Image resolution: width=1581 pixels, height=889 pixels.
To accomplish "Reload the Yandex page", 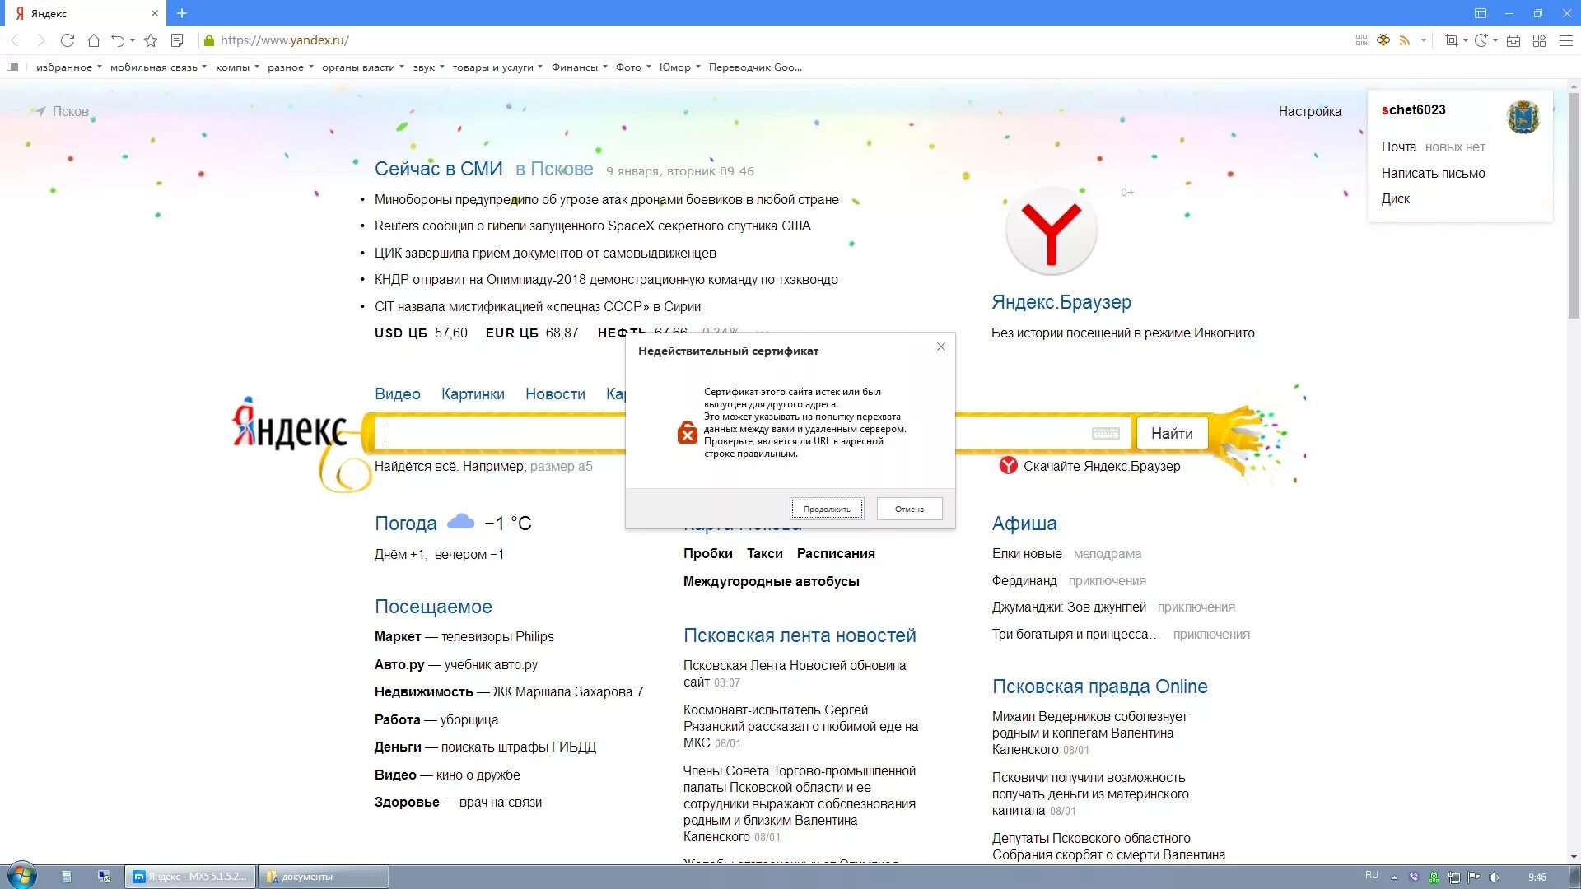I will (68, 40).
